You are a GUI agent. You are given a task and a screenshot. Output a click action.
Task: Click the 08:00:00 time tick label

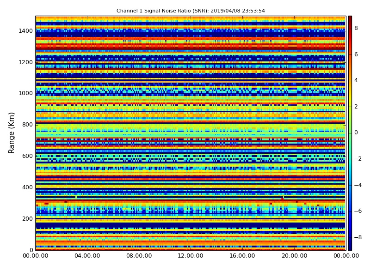pyautogui.click(x=139, y=256)
